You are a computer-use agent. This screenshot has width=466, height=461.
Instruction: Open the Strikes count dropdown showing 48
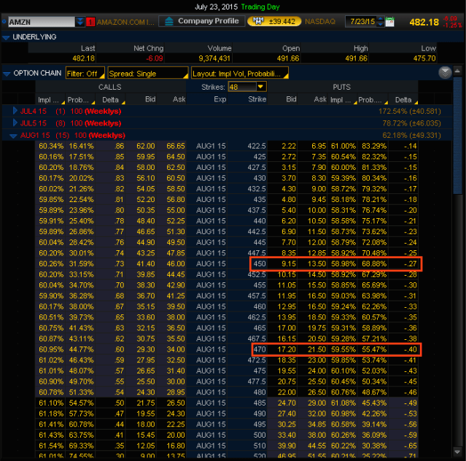260,87
